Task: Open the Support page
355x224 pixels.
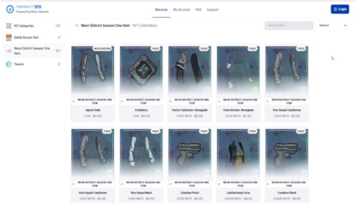Action: click(213, 10)
